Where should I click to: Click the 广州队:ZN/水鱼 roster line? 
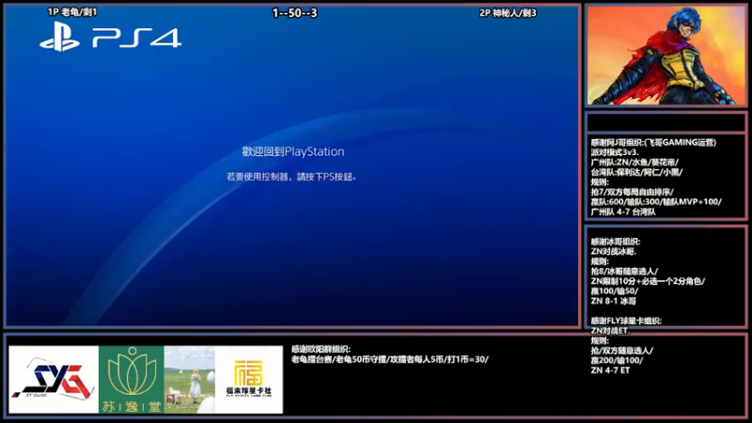tap(634, 162)
